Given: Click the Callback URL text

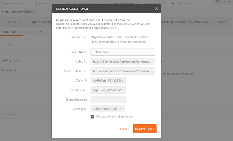Looking at the screenshot, I should (x=120, y=37).
